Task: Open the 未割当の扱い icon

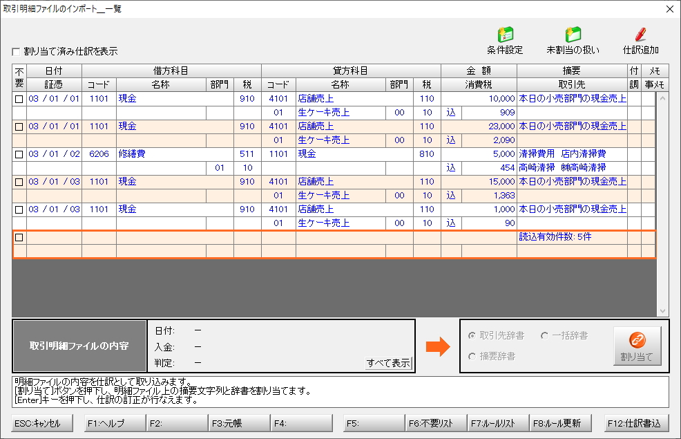Action: click(573, 41)
